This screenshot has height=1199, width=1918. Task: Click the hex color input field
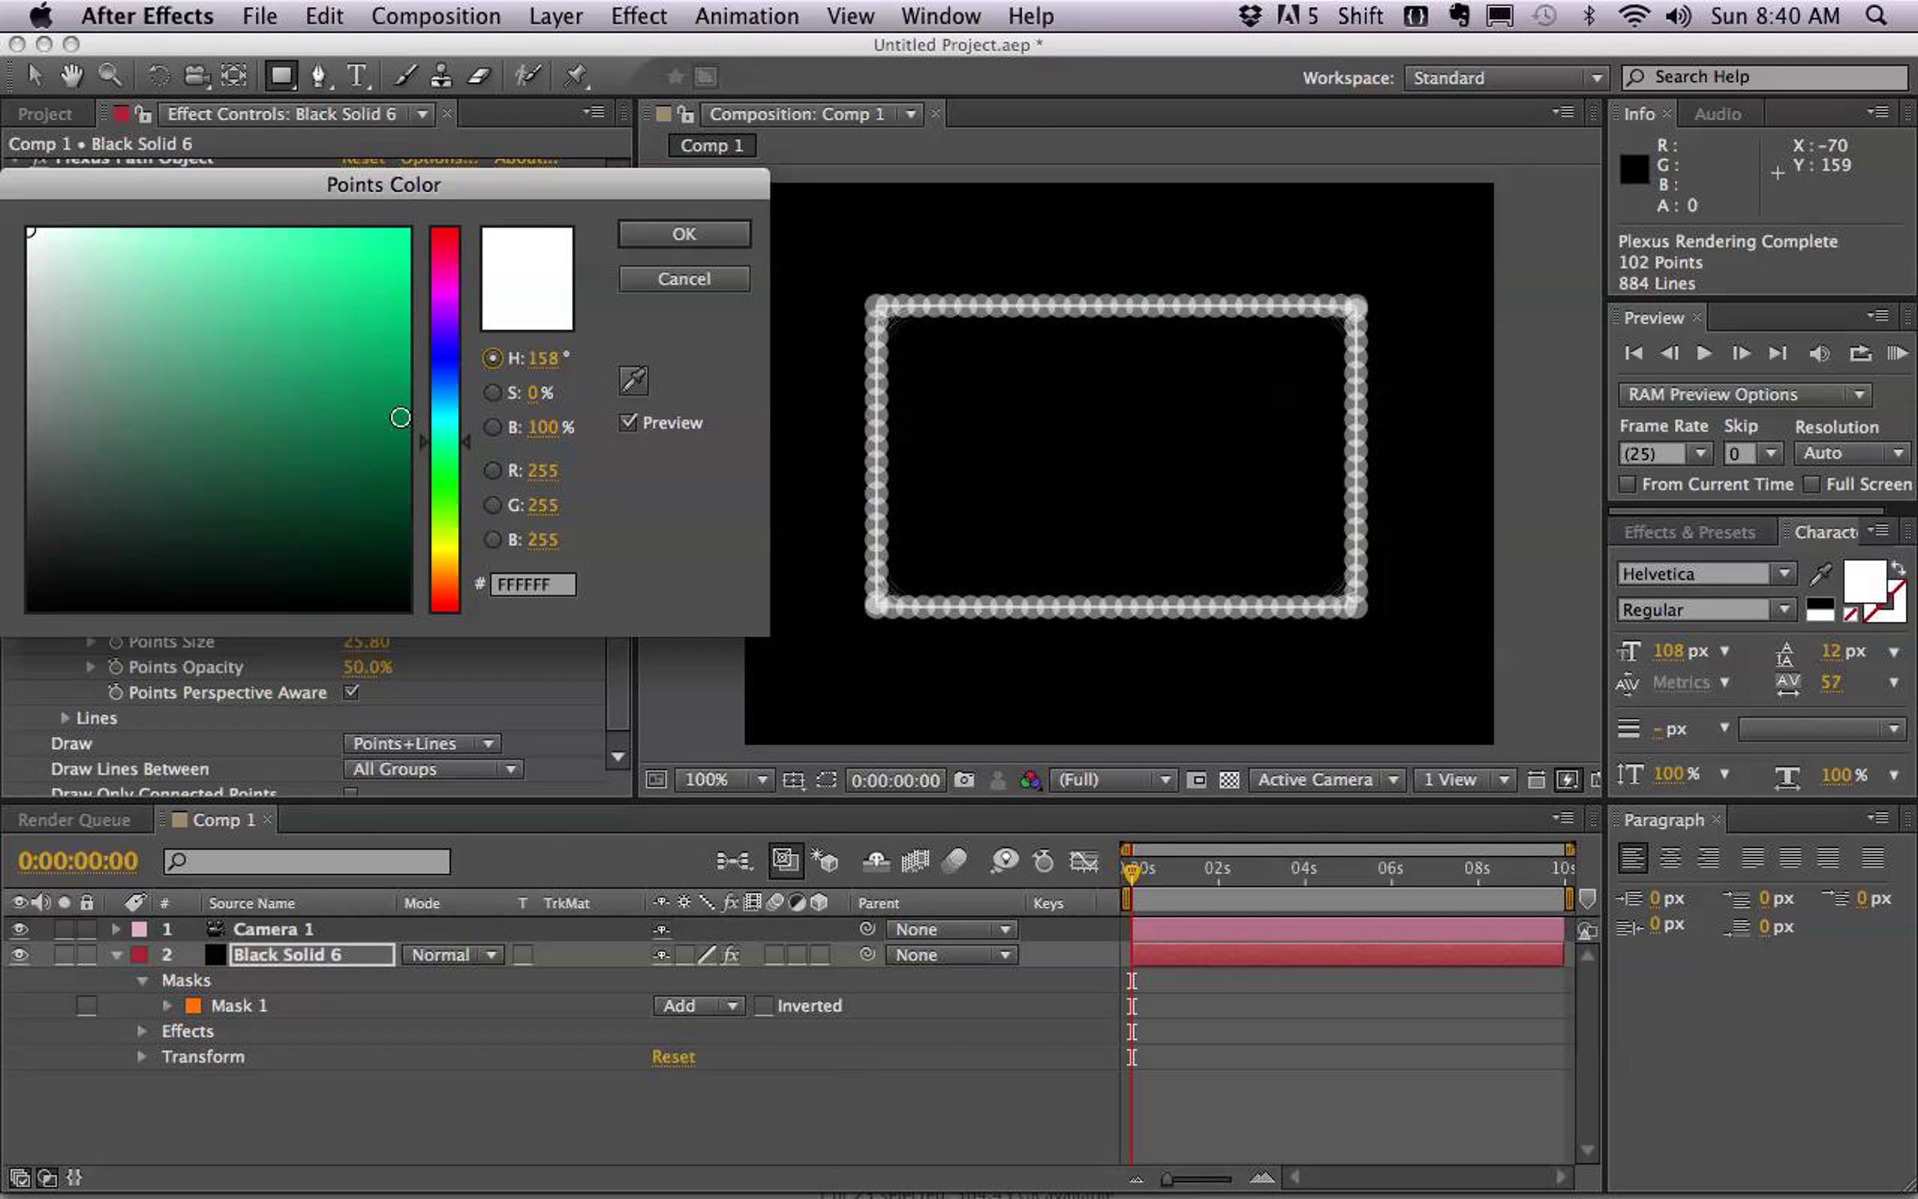(532, 584)
